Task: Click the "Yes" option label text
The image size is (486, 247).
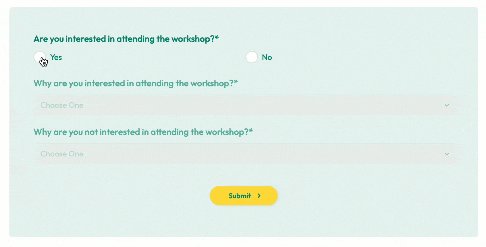Action: [56, 57]
